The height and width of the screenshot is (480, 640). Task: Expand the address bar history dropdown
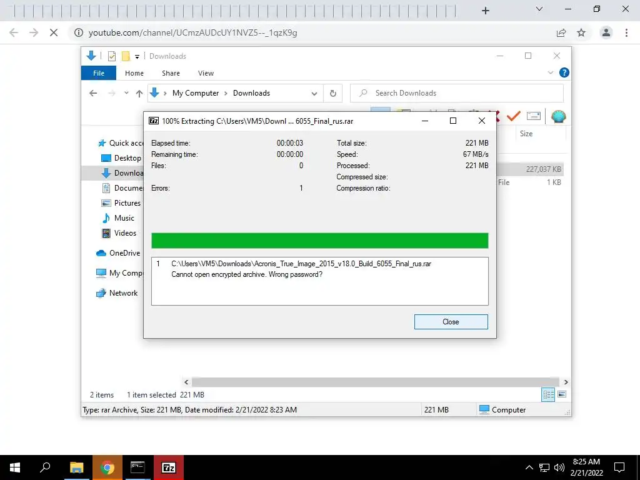(x=314, y=94)
